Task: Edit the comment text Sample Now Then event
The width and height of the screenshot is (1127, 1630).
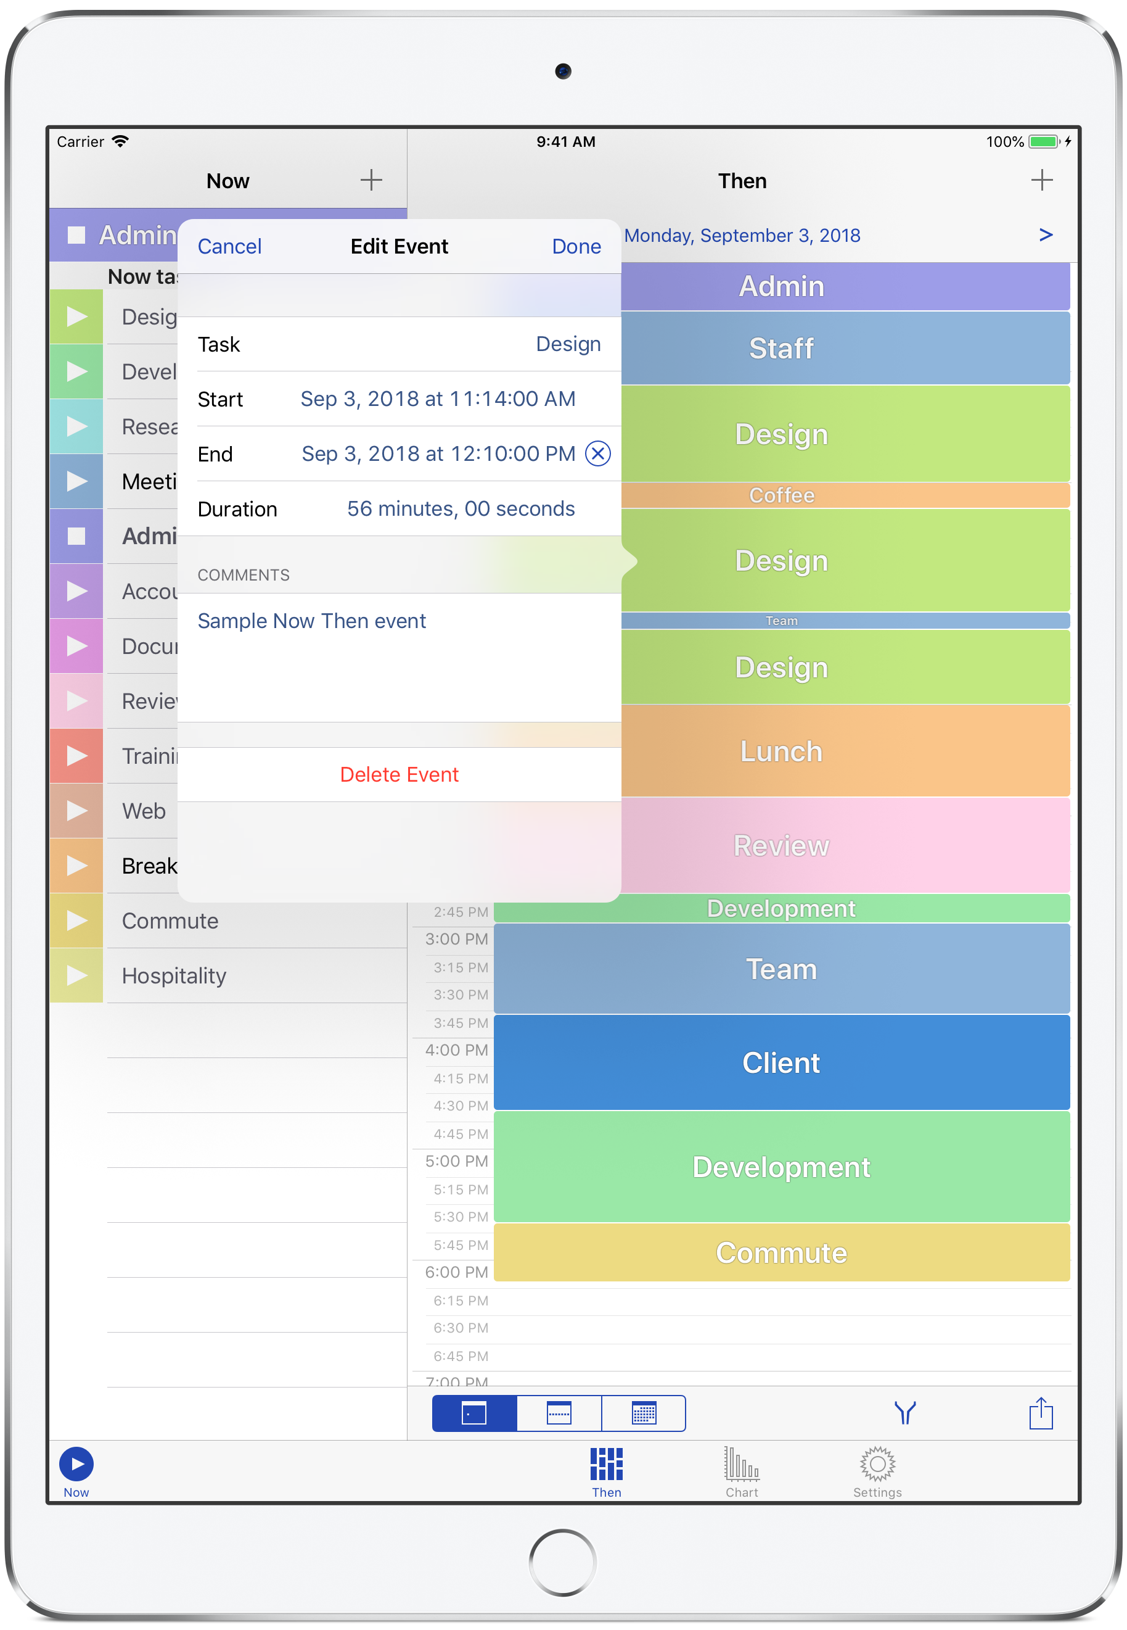Action: 311,621
